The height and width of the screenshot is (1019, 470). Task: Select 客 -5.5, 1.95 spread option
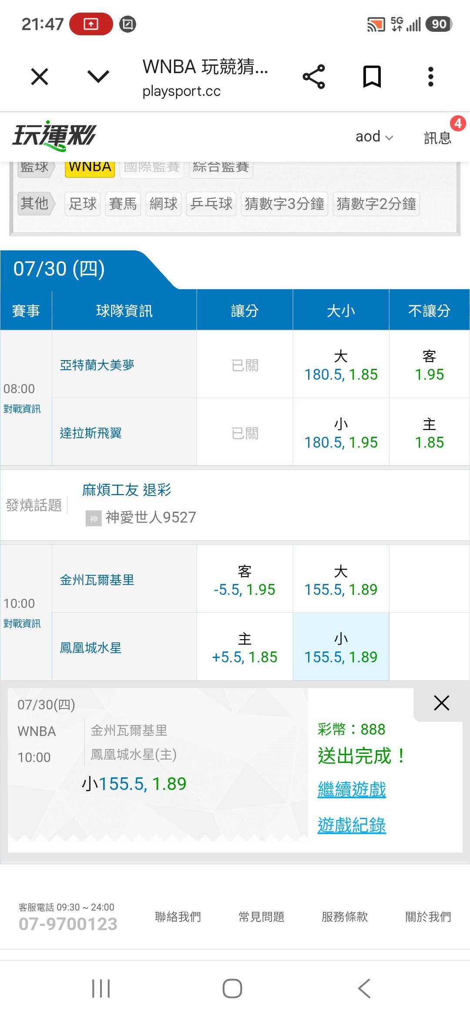[245, 579]
